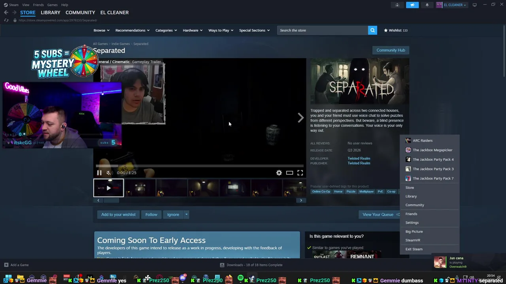
Task: Click the Follow button
Action: [x=151, y=215]
